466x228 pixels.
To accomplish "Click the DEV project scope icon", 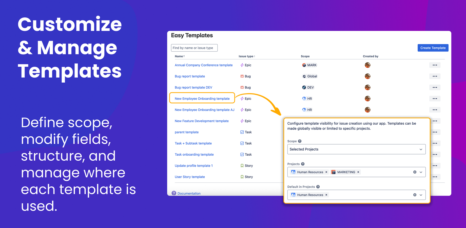I will 304,87.
